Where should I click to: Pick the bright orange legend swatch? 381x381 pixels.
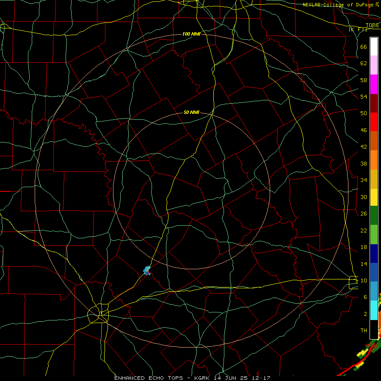click(x=374, y=160)
